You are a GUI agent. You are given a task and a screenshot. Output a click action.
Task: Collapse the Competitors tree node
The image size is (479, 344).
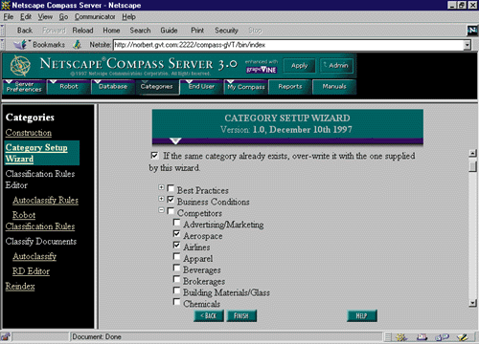pos(161,210)
